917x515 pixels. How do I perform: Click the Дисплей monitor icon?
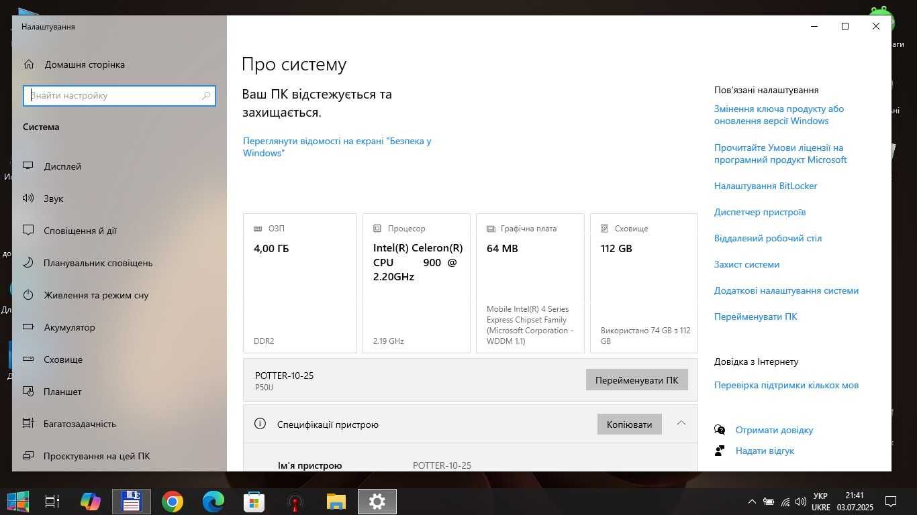[28, 166]
